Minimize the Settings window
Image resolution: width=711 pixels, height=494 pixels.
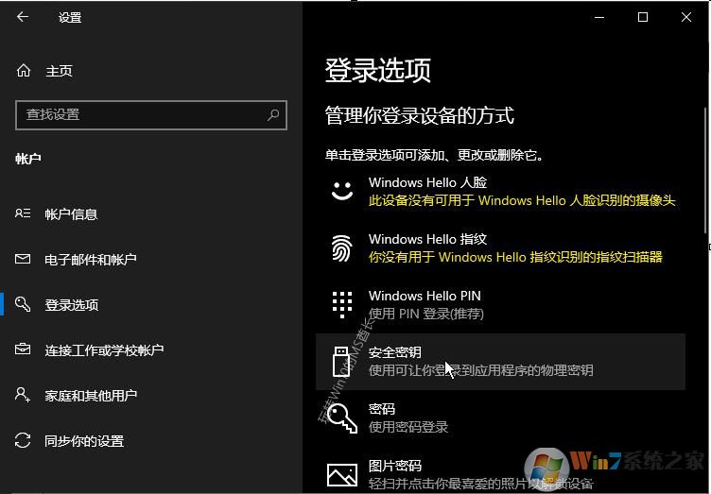(x=599, y=17)
